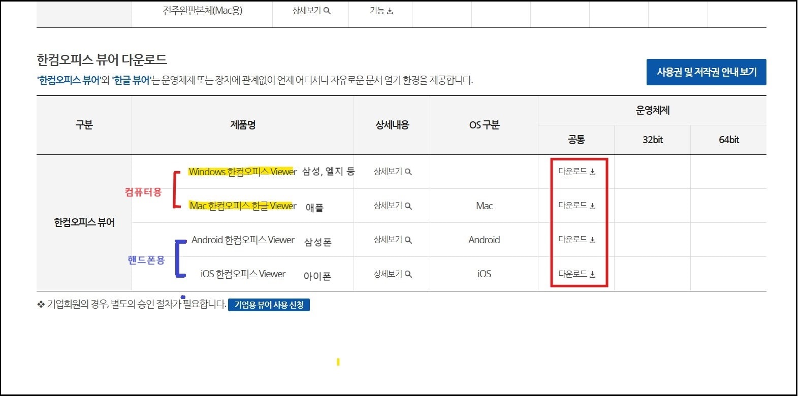Click the magnifier icon in the Android Viewer row
801x396 pixels.
408,240
